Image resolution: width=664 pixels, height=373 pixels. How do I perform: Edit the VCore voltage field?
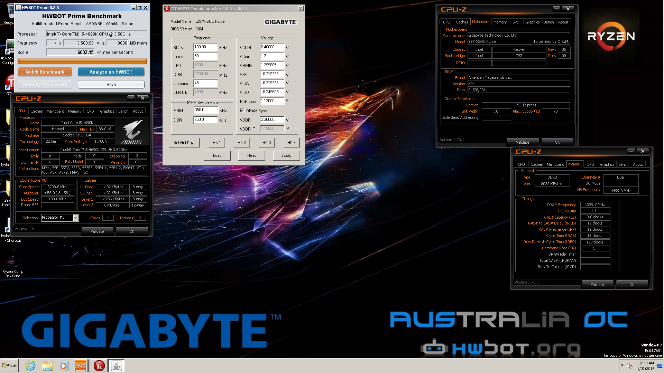coord(272,56)
